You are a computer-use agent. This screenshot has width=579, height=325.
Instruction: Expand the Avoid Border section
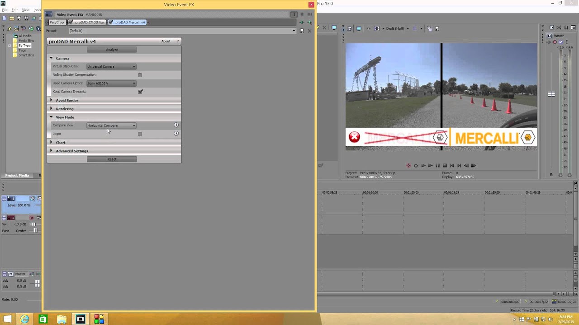tap(51, 100)
